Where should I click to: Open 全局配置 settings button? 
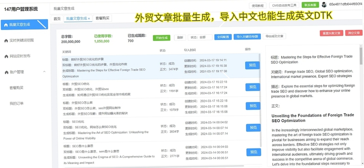pos(223,37)
